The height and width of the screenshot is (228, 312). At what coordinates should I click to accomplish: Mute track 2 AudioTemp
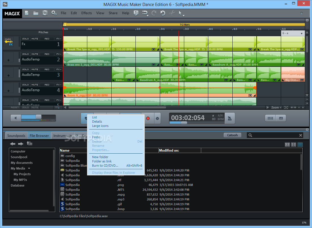[35, 54]
